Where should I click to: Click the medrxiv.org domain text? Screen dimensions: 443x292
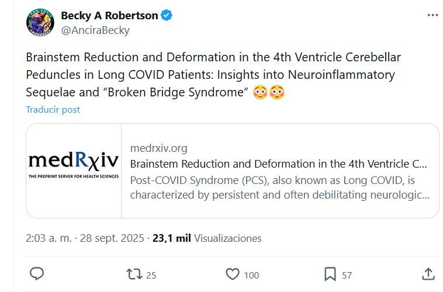pos(158,148)
